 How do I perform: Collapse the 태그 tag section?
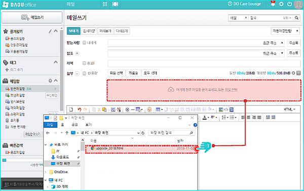(x=56, y=62)
